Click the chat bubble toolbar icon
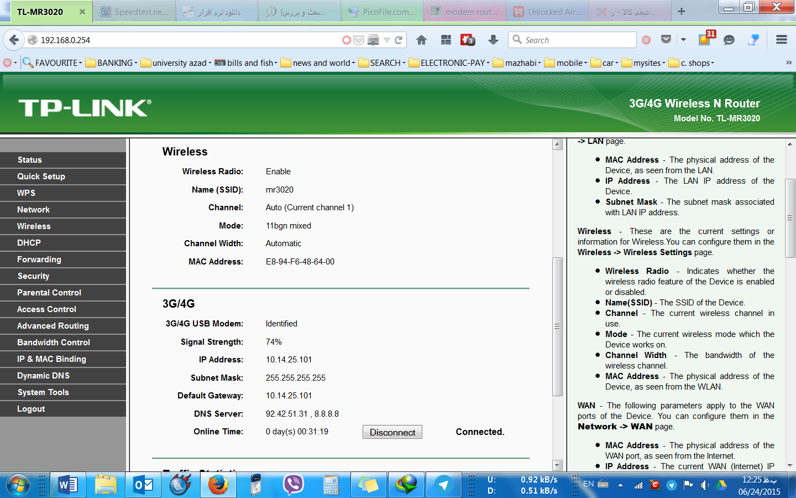 tap(729, 40)
